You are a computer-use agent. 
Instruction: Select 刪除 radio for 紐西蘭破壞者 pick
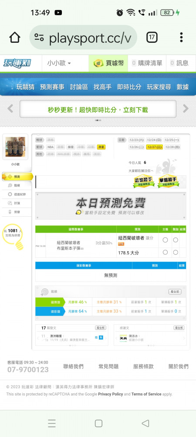[x=176, y=240]
